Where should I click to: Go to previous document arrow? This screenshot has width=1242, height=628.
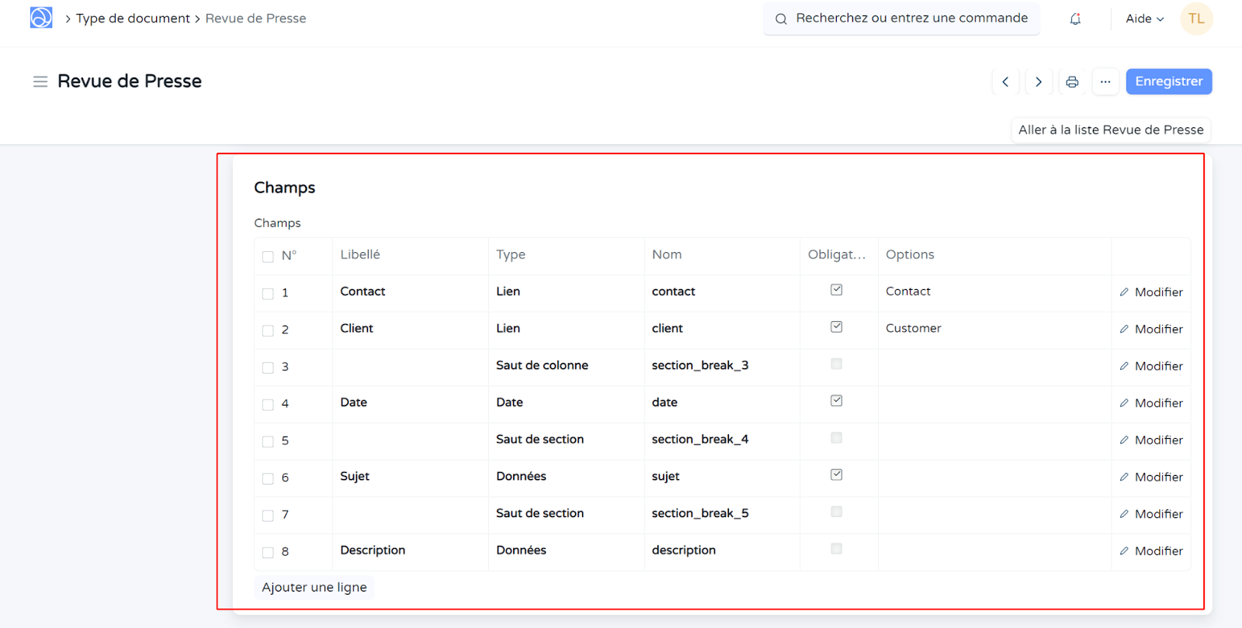coord(1005,81)
